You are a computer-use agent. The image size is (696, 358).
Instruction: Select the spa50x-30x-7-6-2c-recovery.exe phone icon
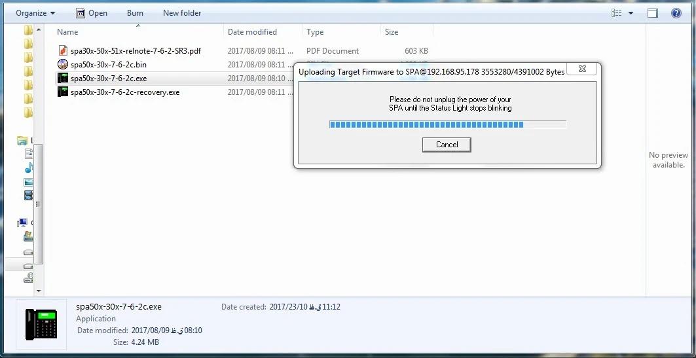tap(63, 92)
